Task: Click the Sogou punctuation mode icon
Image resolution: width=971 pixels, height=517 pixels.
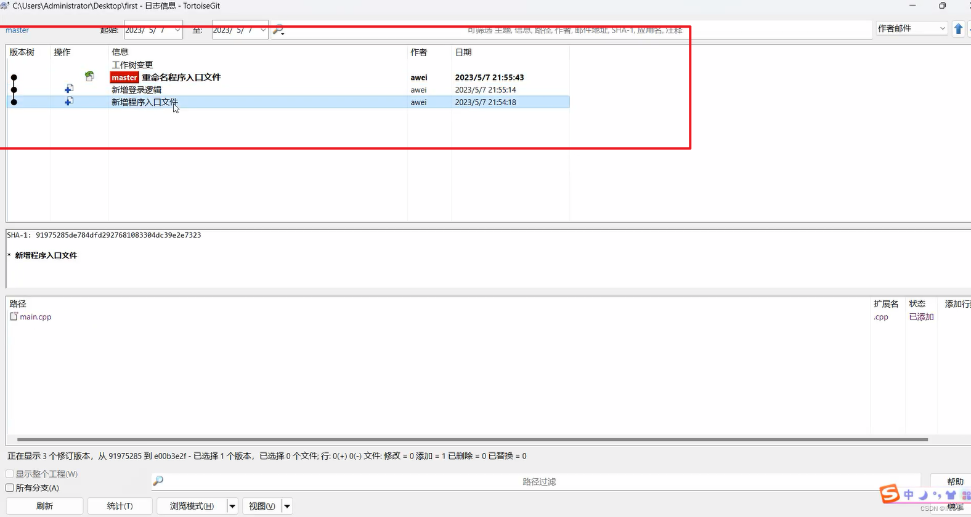Action: [x=937, y=495]
